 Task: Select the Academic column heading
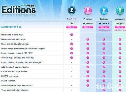click(120, 19)
